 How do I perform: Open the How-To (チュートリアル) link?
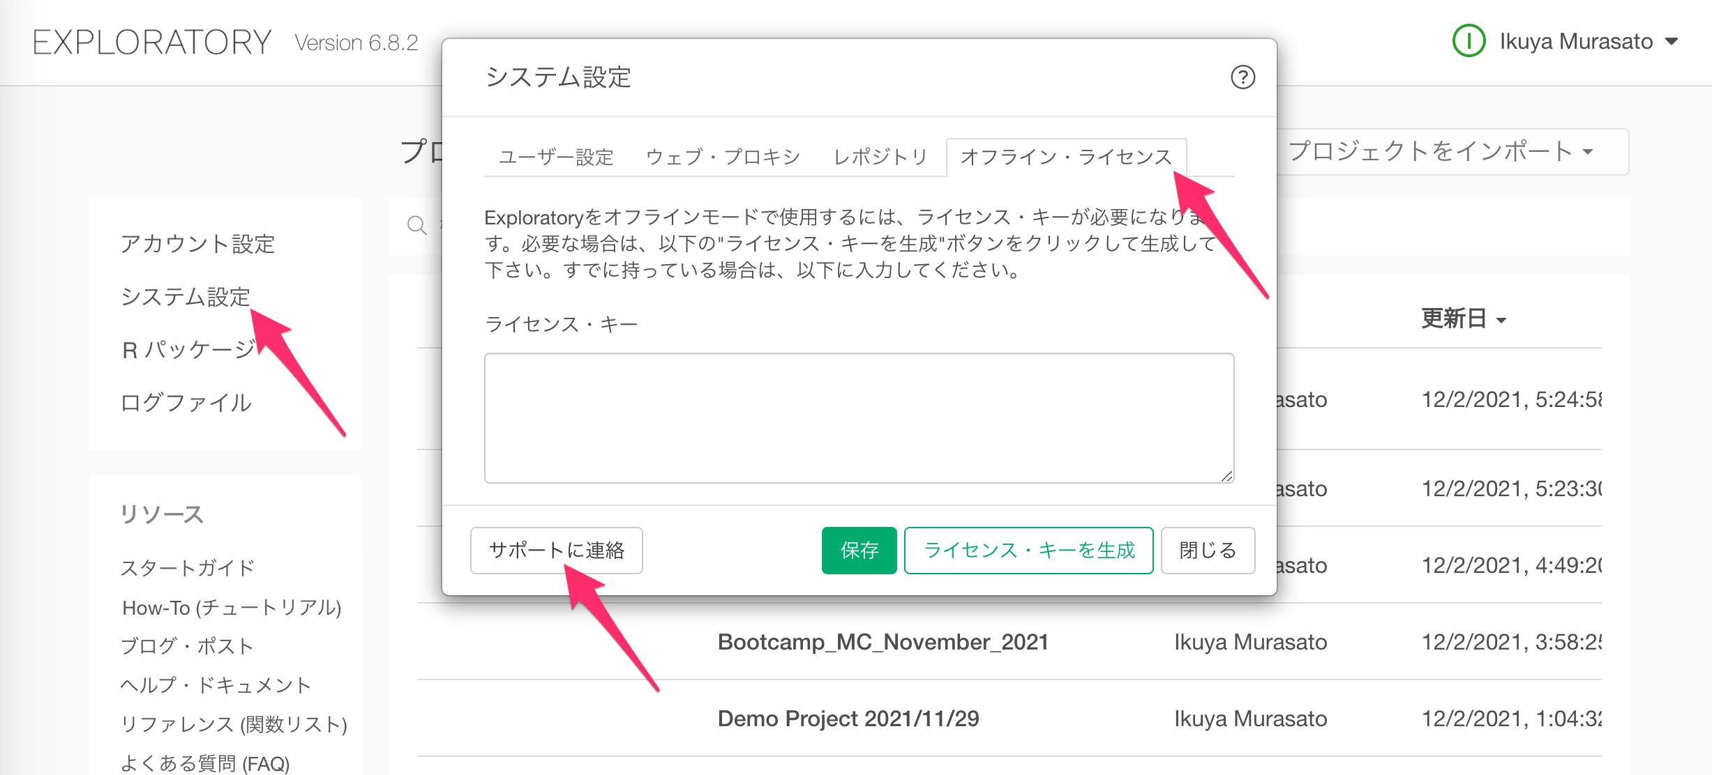(x=232, y=608)
